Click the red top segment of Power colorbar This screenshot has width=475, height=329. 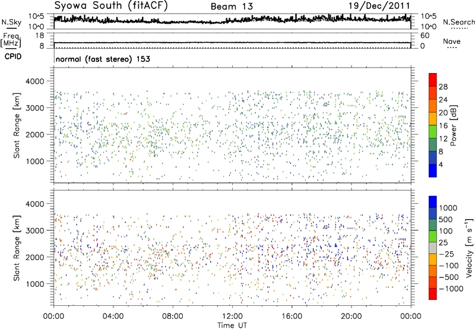433,80
